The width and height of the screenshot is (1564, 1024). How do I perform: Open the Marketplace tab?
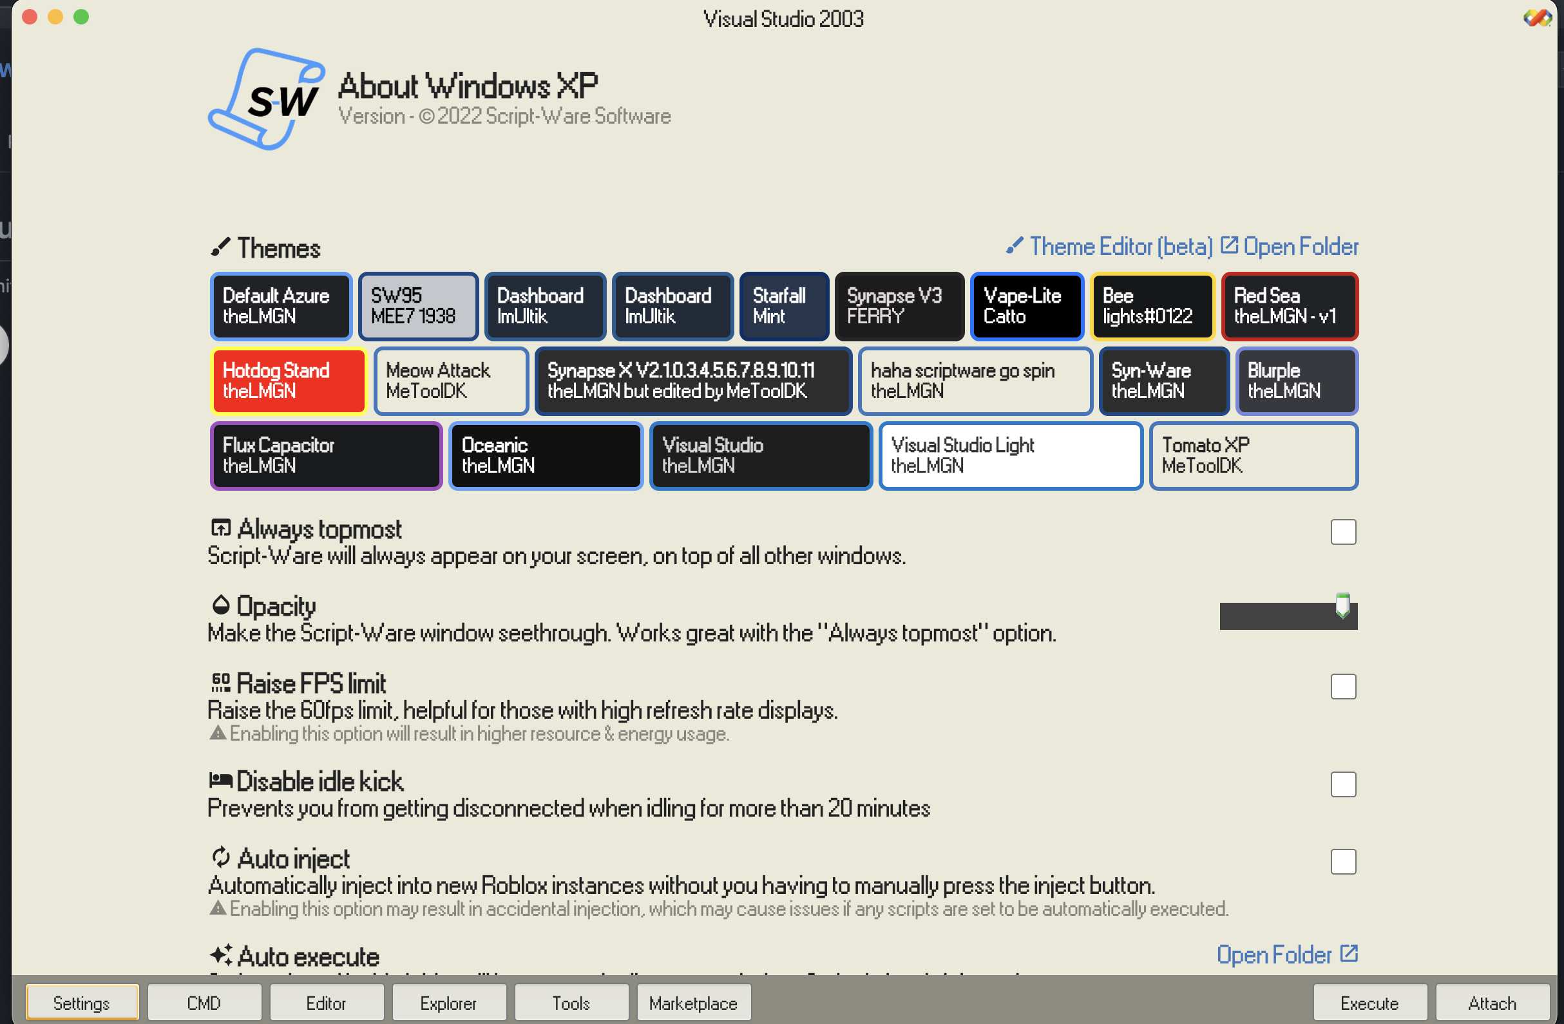coord(692,1003)
